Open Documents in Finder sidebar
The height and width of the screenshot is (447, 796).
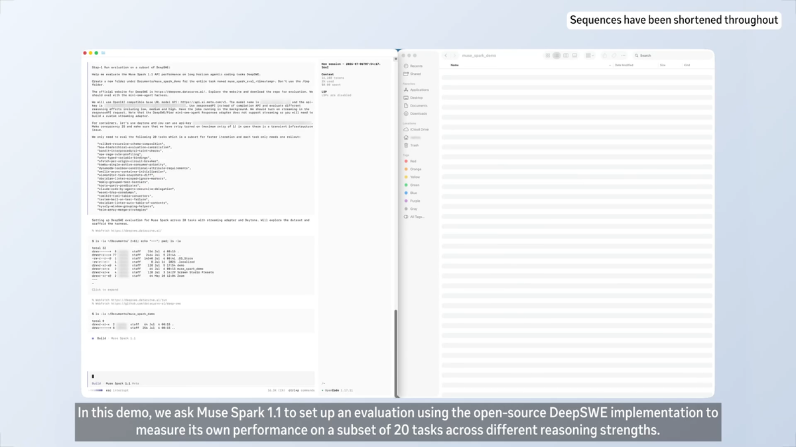tap(416, 106)
